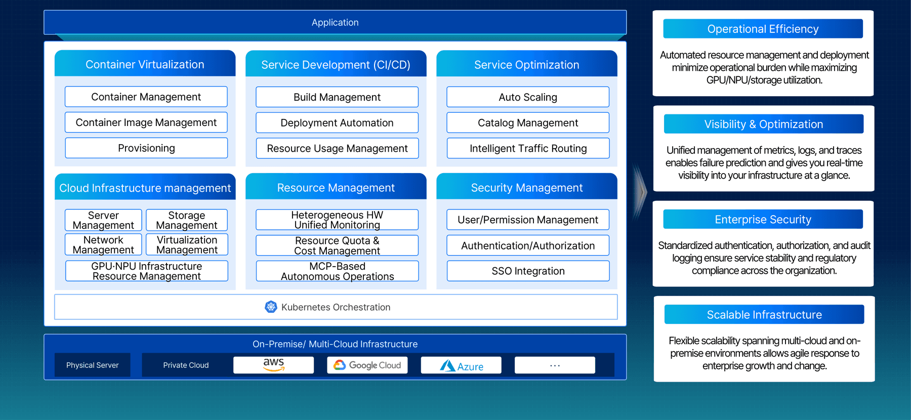The height and width of the screenshot is (420, 911).
Task: Click the Visibility & Optimization description paragraph
Action: (764, 162)
